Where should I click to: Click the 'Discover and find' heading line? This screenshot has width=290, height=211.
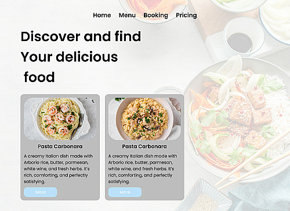click(81, 36)
